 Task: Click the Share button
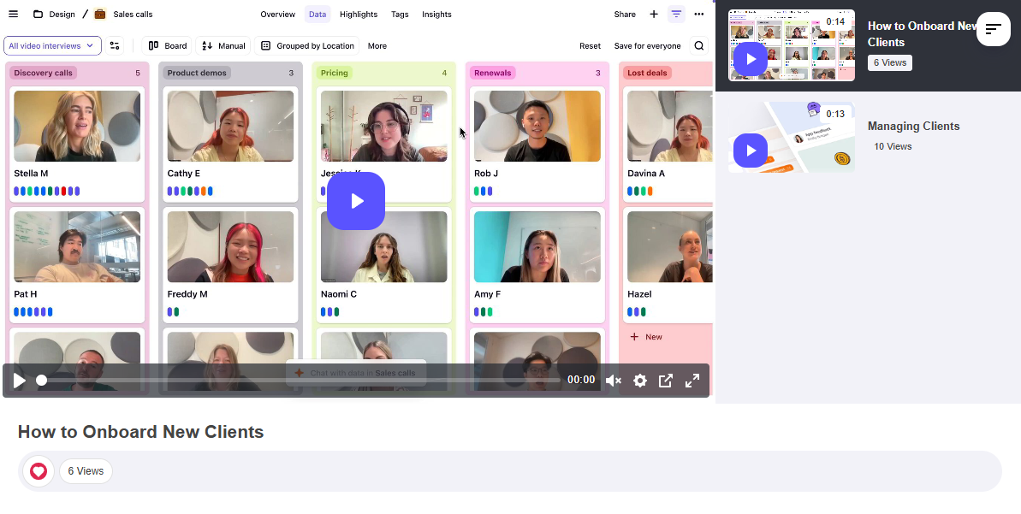625,15
